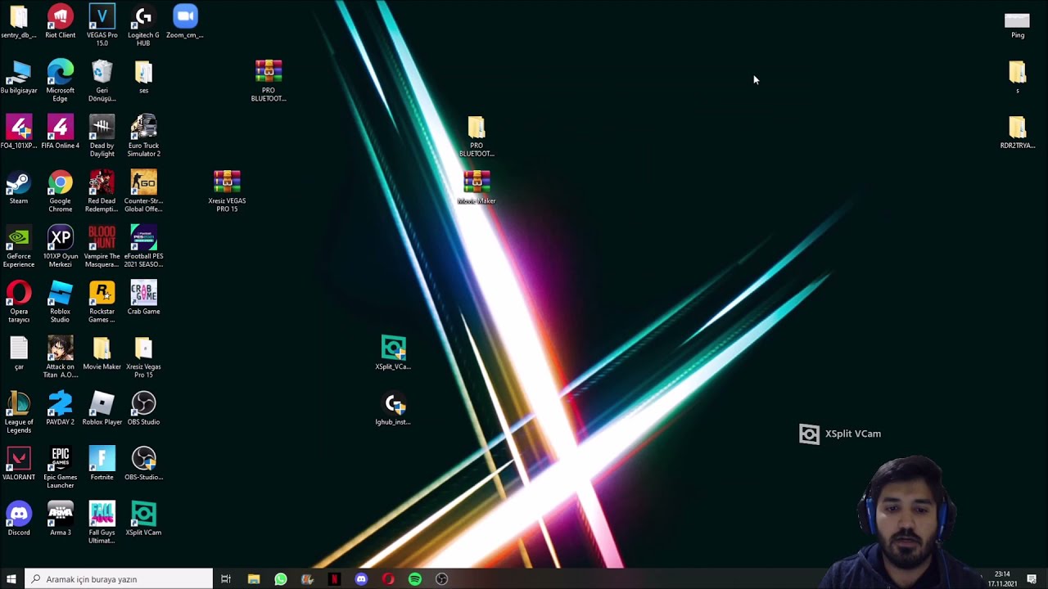Image resolution: width=1048 pixels, height=589 pixels.
Task: Select the lghub_inst installer file
Action: point(393,409)
